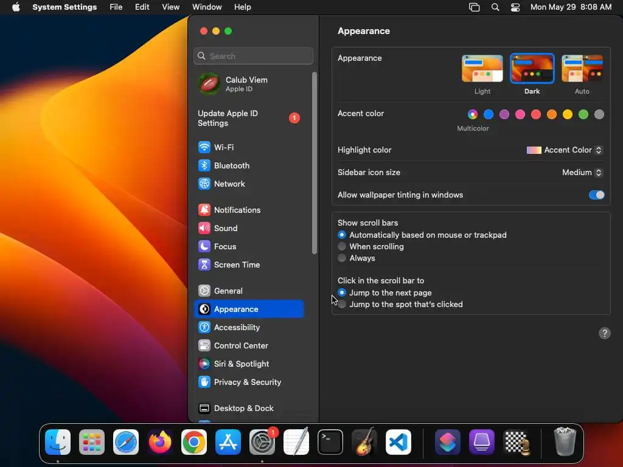Click the help question mark button

point(604,333)
